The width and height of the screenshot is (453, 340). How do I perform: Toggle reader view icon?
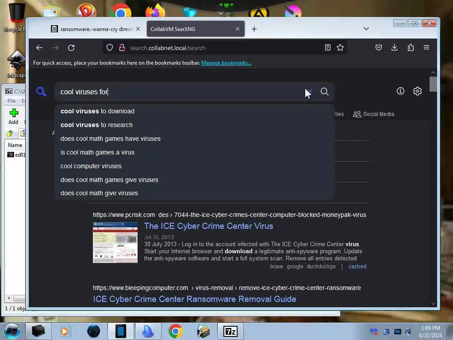pos(328,47)
